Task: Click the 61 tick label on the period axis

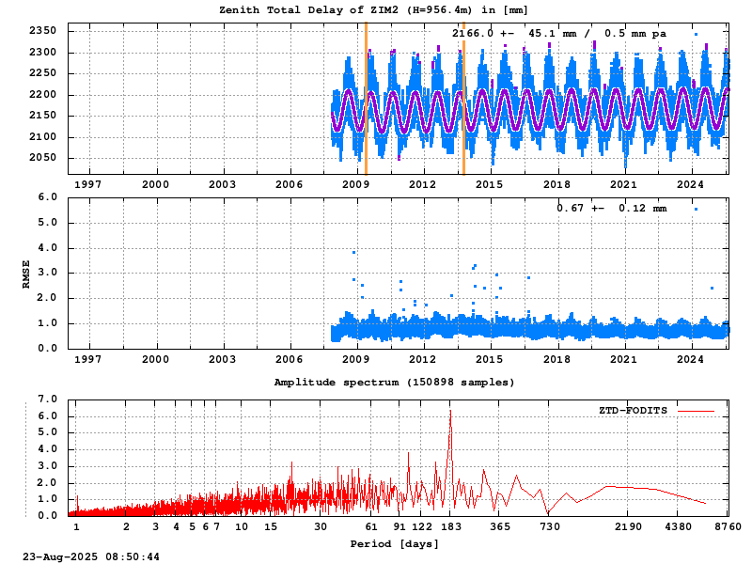Action: (x=371, y=527)
